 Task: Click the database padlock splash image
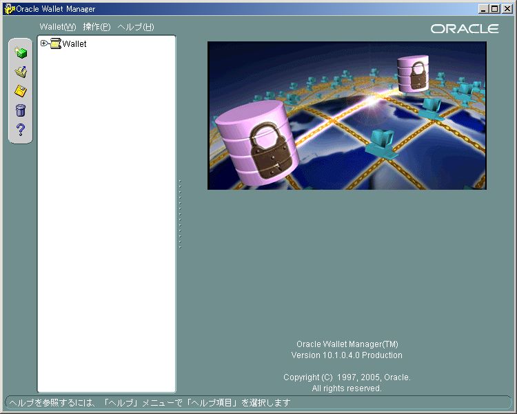tap(347, 115)
